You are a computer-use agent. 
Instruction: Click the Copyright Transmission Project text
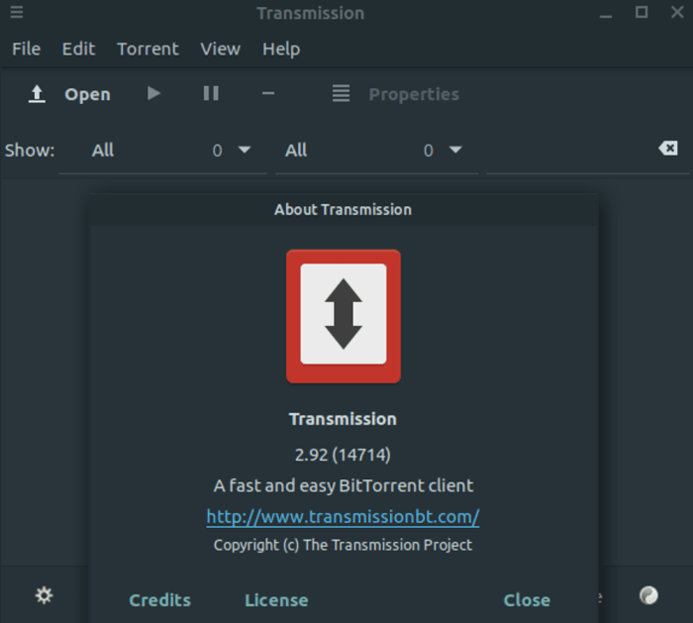[343, 545]
